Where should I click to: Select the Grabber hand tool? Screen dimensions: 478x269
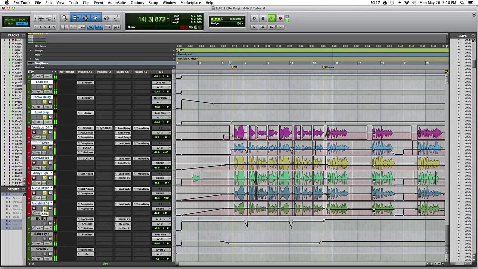(95, 18)
